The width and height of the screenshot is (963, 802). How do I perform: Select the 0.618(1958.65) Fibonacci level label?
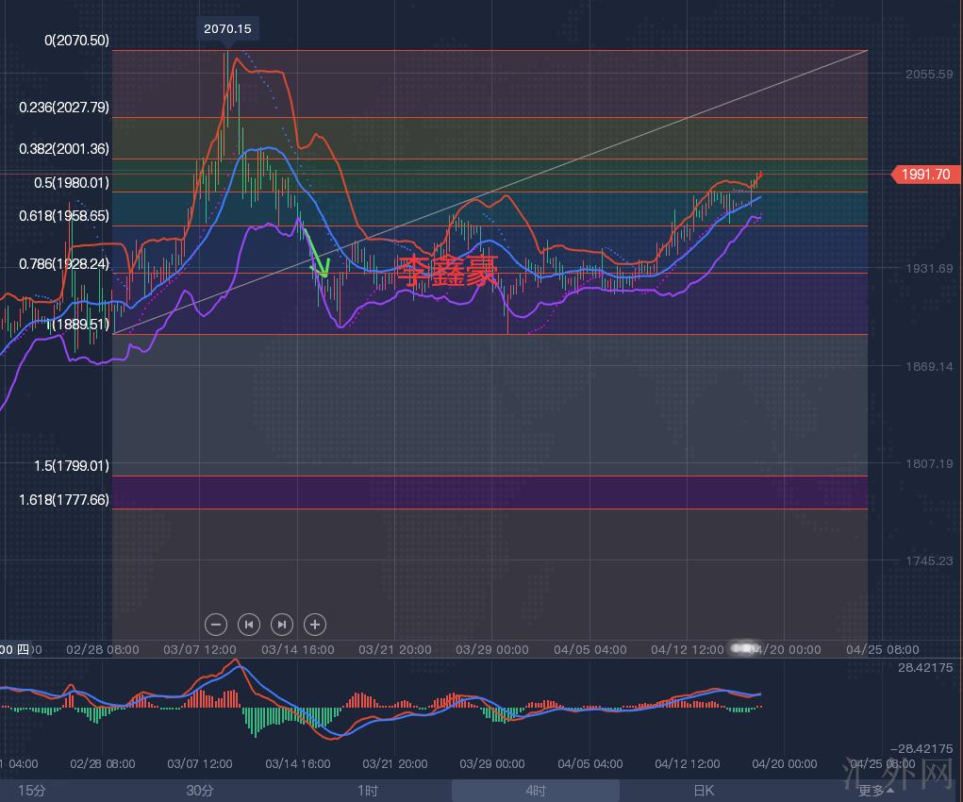click(x=64, y=216)
